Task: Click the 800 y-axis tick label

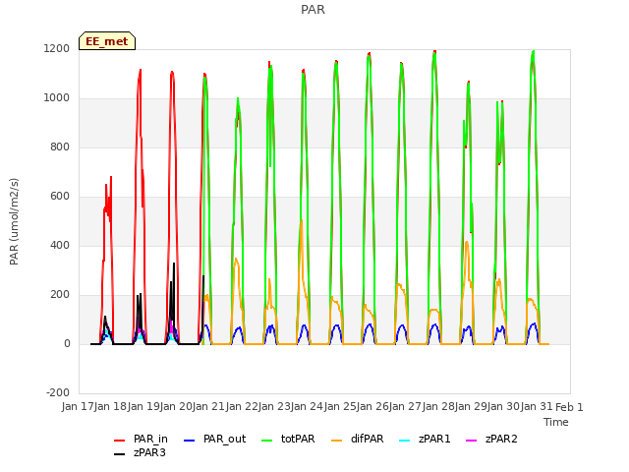Action: 60,147
